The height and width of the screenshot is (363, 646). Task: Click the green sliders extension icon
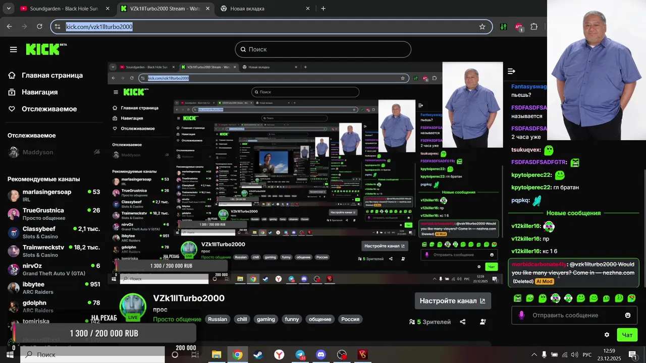pyautogui.click(x=503, y=27)
